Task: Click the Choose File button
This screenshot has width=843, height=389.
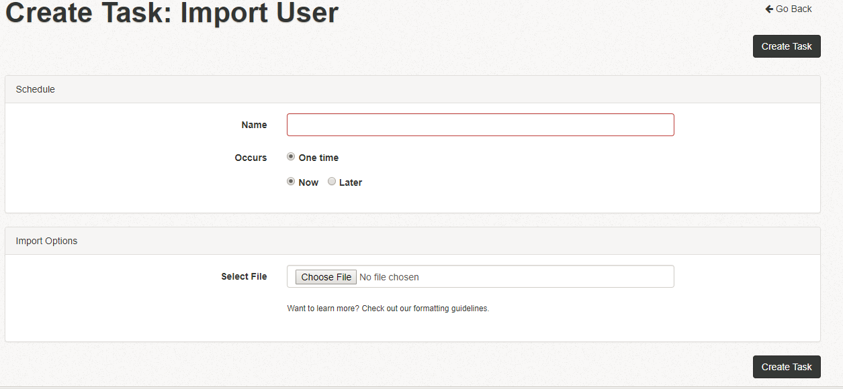Action: [x=326, y=277]
